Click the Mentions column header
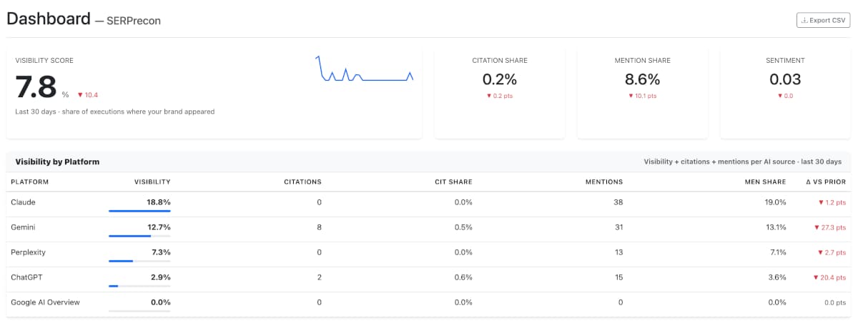 pyautogui.click(x=605, y=182)
